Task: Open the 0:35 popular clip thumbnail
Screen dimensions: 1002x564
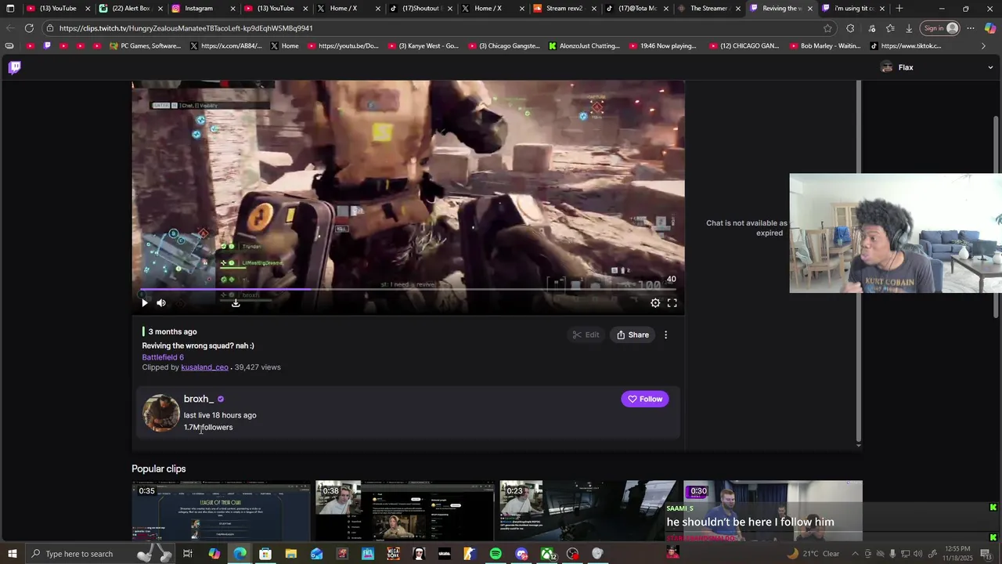Action: [x=221, y=511]
